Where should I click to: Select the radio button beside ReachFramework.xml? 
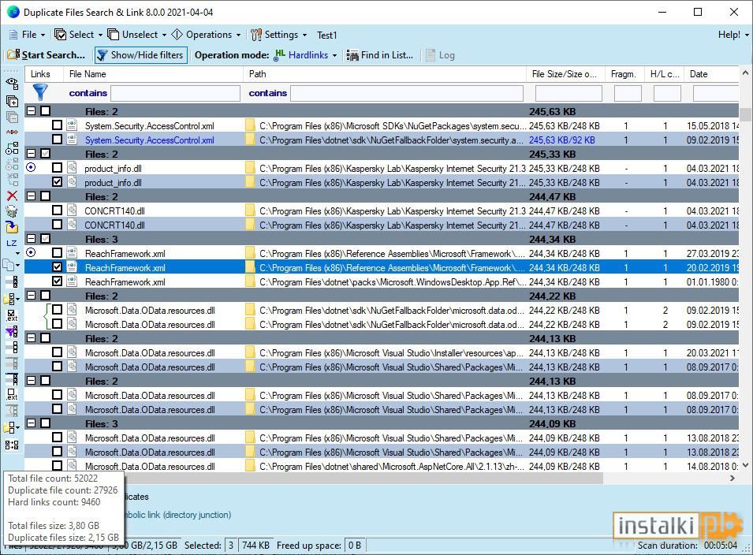31,252
